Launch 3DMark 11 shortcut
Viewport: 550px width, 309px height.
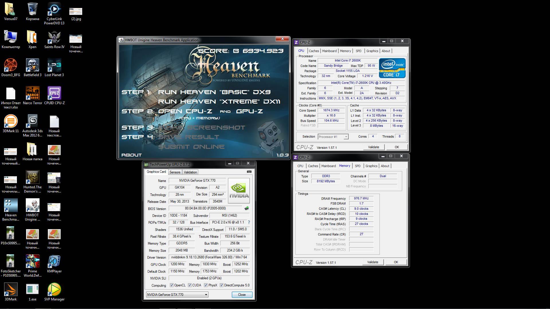[x=11, y=124]
